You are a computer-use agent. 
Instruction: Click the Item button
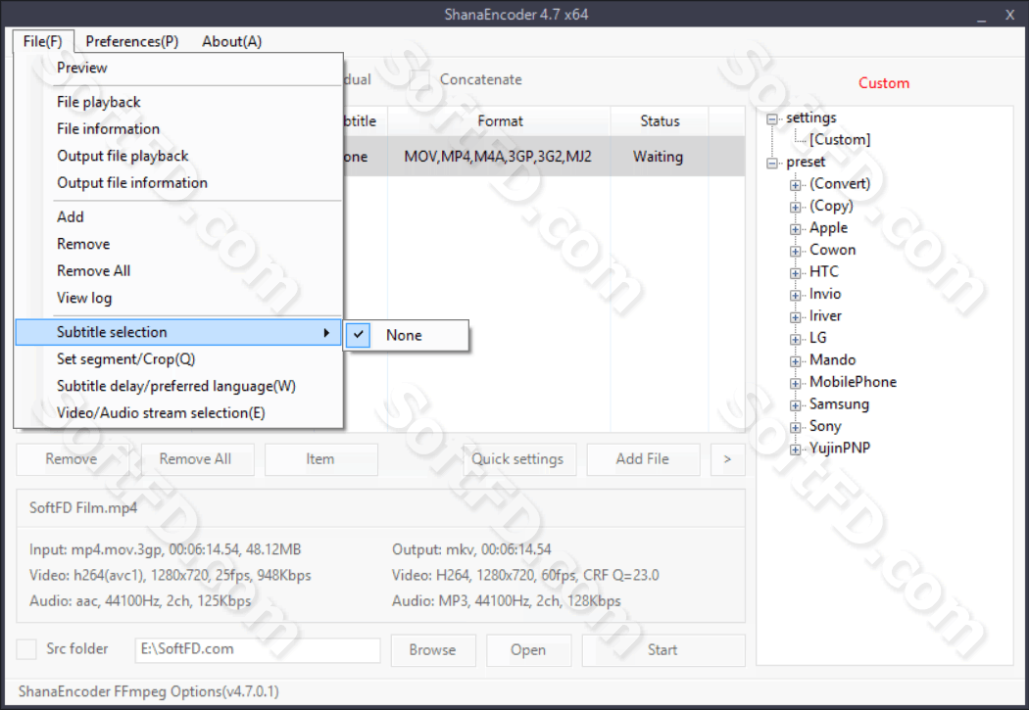click(320, 459)
